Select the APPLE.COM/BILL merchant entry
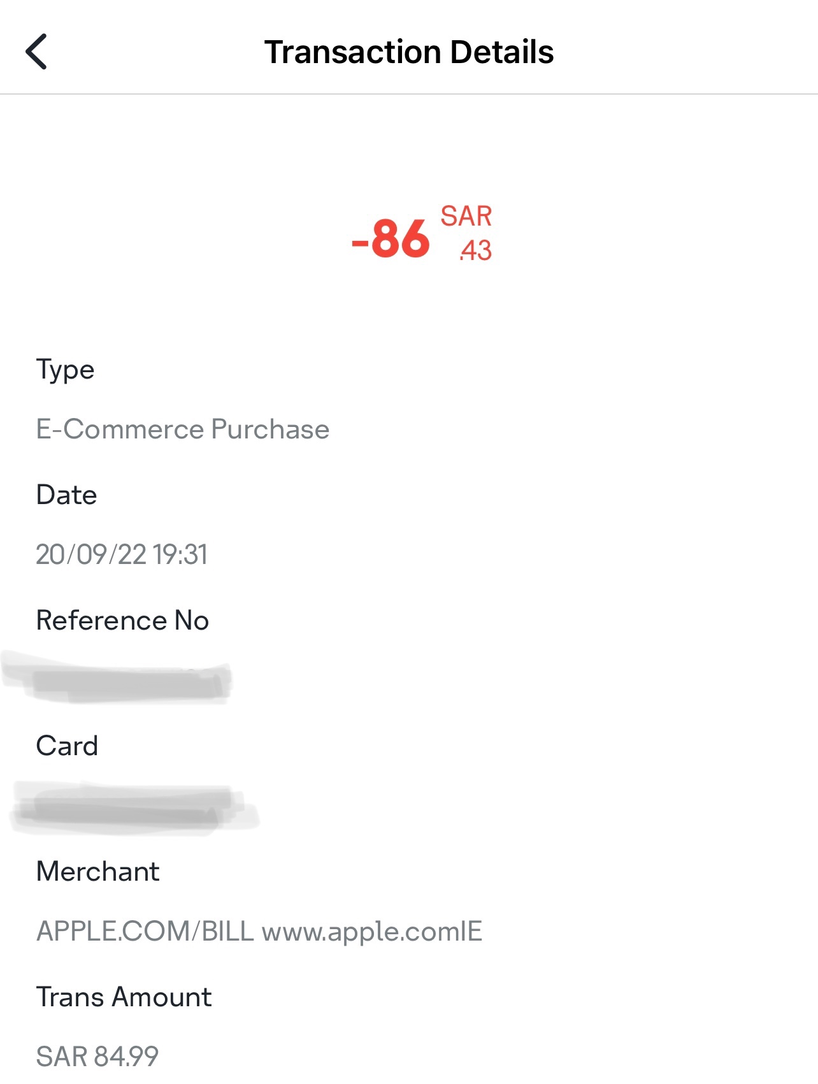The height and width of the screenshot is (1084, 818). coord(145,930)
